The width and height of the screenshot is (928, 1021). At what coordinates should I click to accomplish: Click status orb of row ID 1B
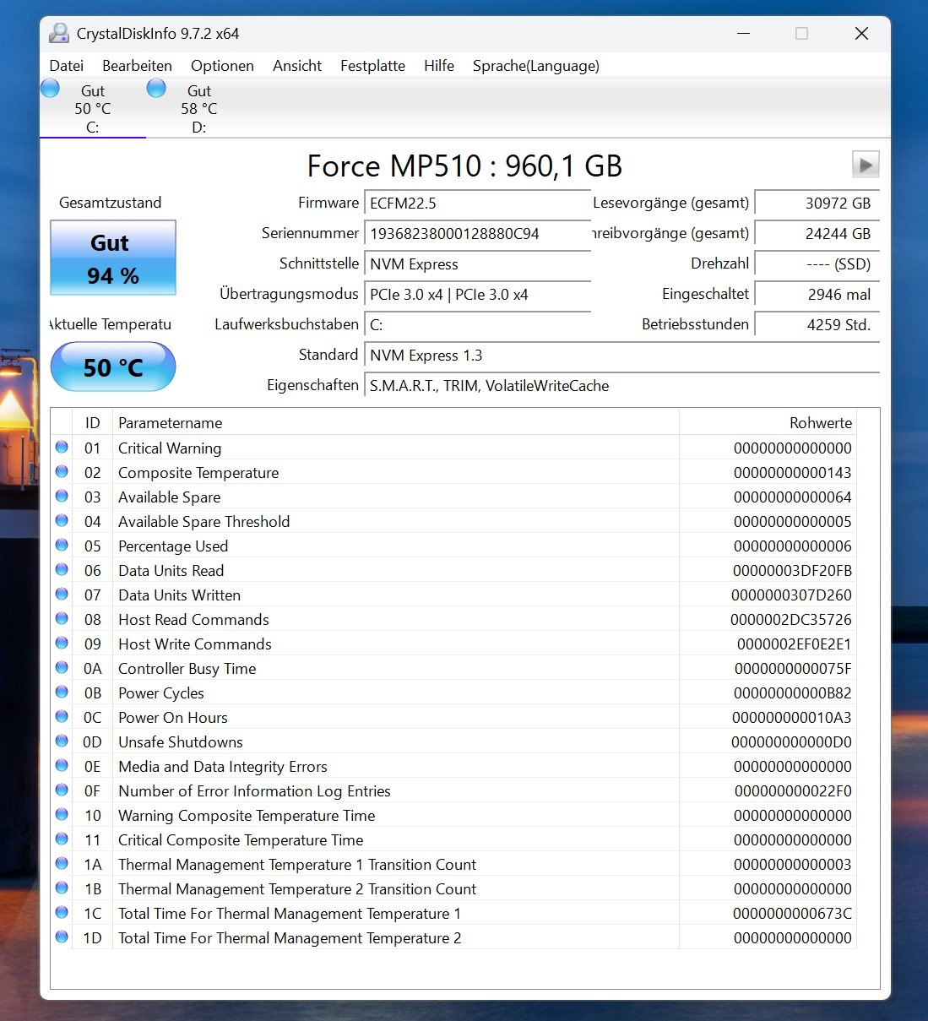point(62,888)
